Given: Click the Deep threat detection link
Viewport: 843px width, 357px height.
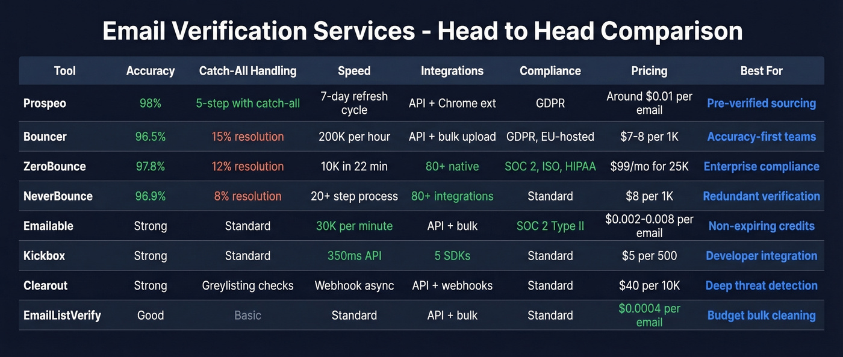Looking at the screenshot, I should click(x=761, y=285).
